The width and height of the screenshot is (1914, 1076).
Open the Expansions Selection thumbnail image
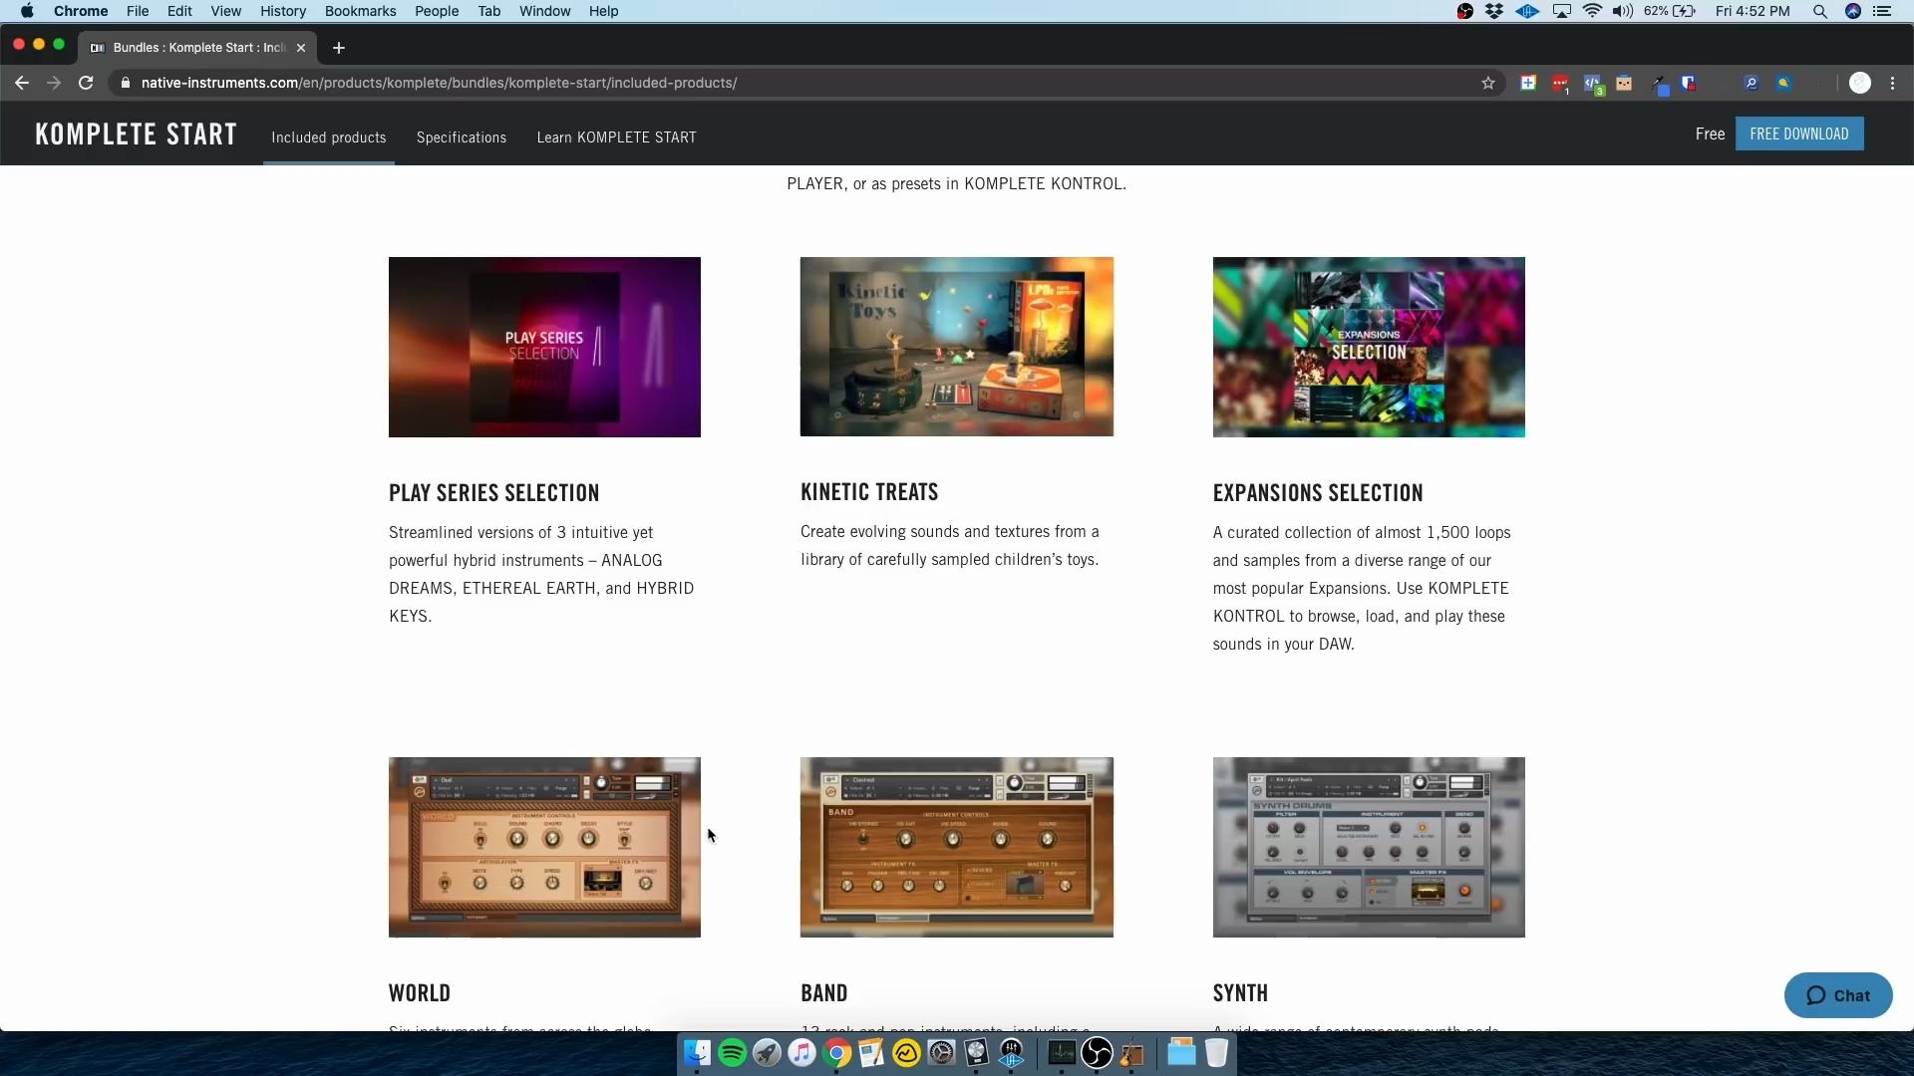(1369, 347)
